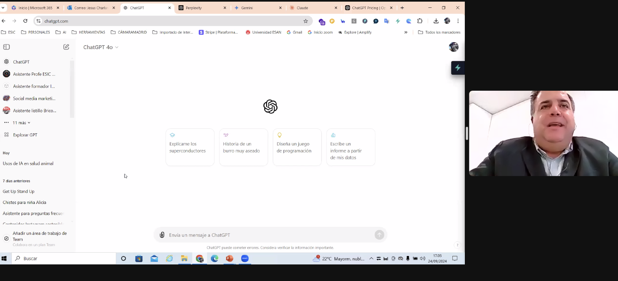Viewport: 618px width, 281px height.
Task: Click the volume speaker tray icon
Action: point(423,258)
